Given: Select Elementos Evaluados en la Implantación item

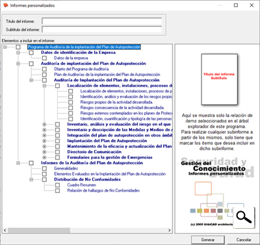Looking at the screenshot, I should pyautogui.click(x=110, y=174).
